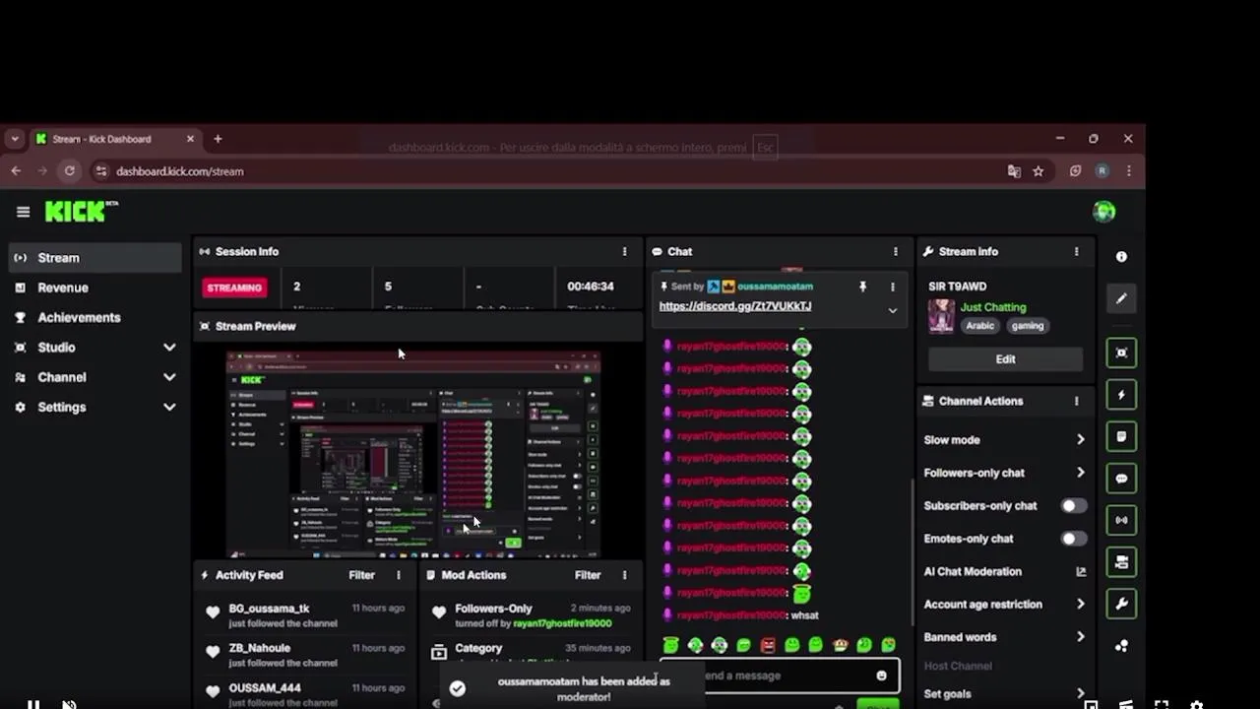Screen dimensions: 1260x709
Task: Expand the Settings sidebar section
Action: coord(169,407)
